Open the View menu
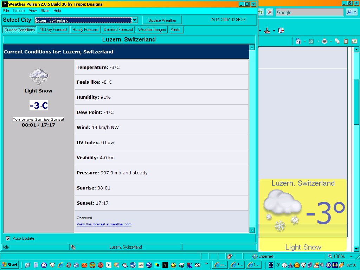 (33, 11)
